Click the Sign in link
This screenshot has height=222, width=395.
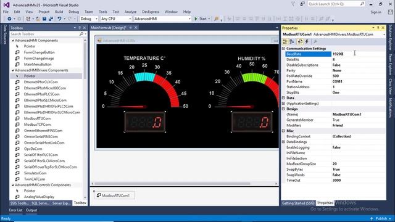click(376, 12)
